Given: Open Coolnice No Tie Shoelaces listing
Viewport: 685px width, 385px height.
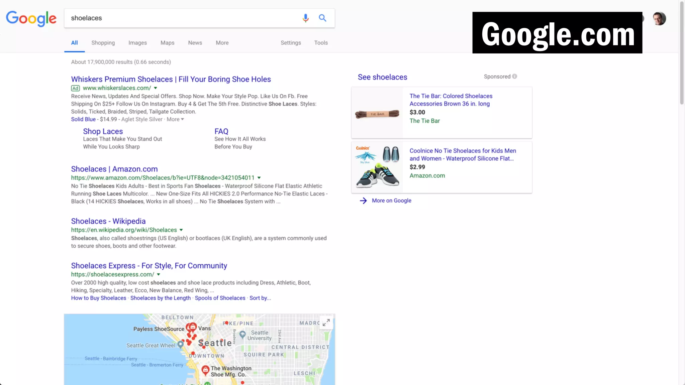Looking at the screenshot, I should point(463,155).
